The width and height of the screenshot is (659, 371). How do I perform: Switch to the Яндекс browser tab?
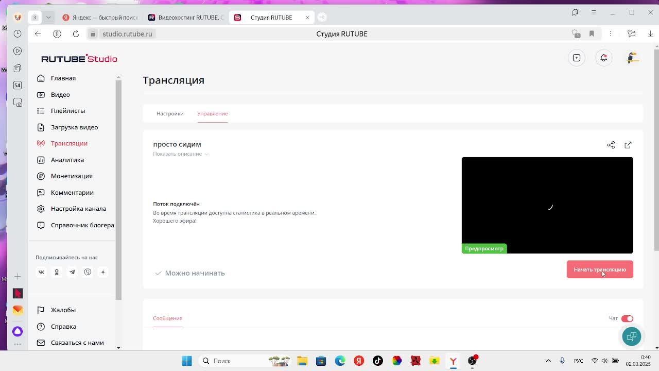(100, 18)
